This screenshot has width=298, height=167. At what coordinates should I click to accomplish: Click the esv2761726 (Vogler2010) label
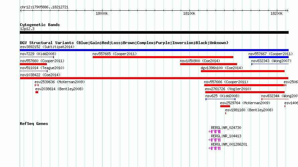coord(228,89)
